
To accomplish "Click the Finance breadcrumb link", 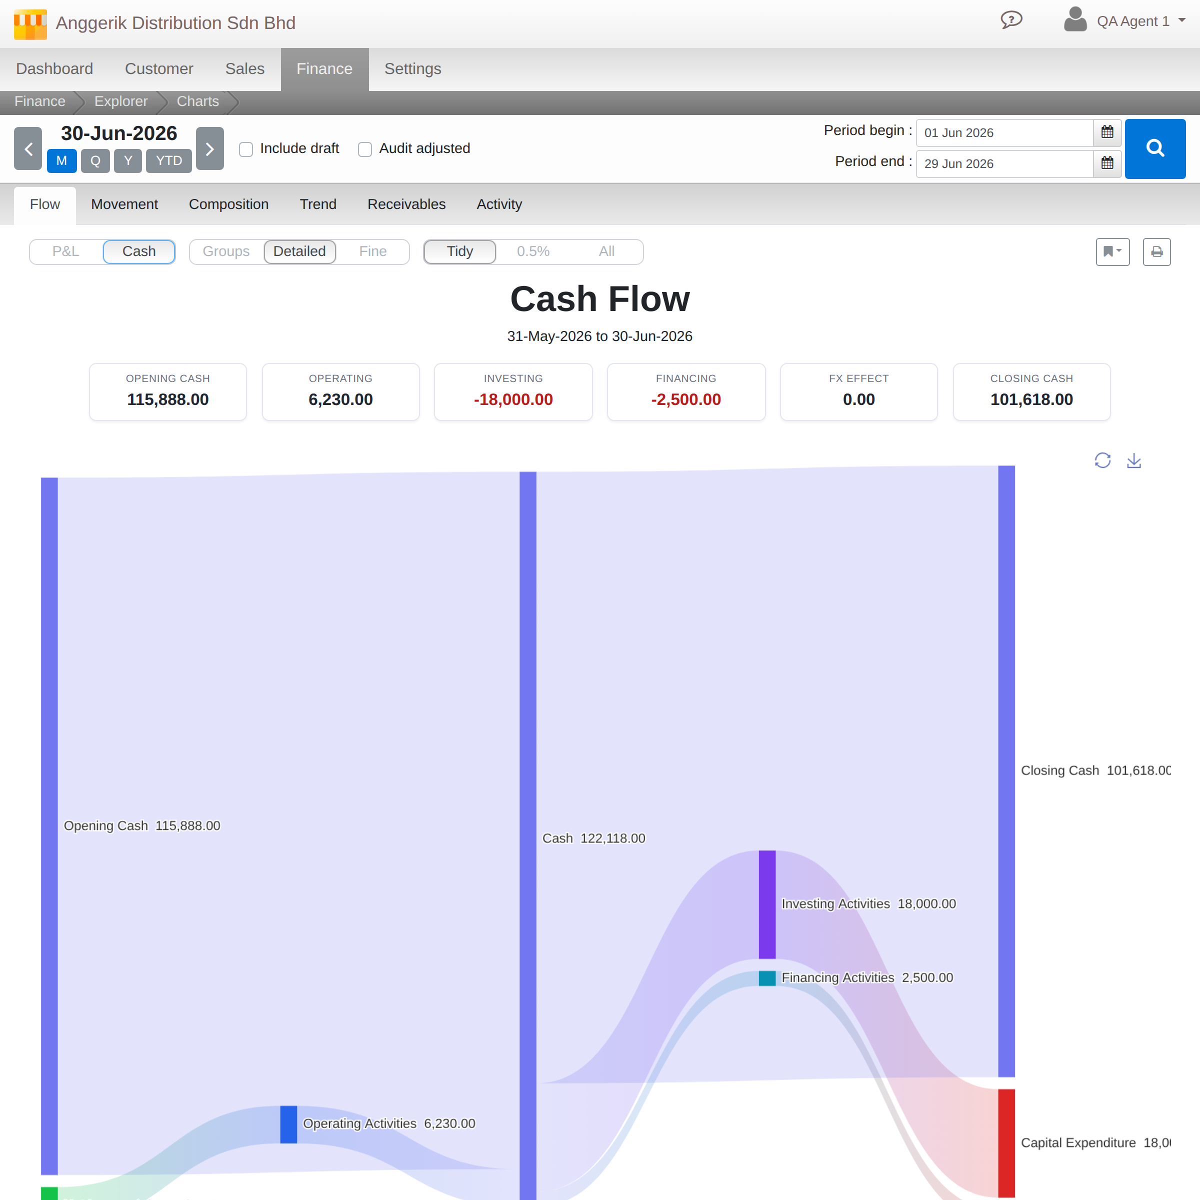I will tap(40, 101).
